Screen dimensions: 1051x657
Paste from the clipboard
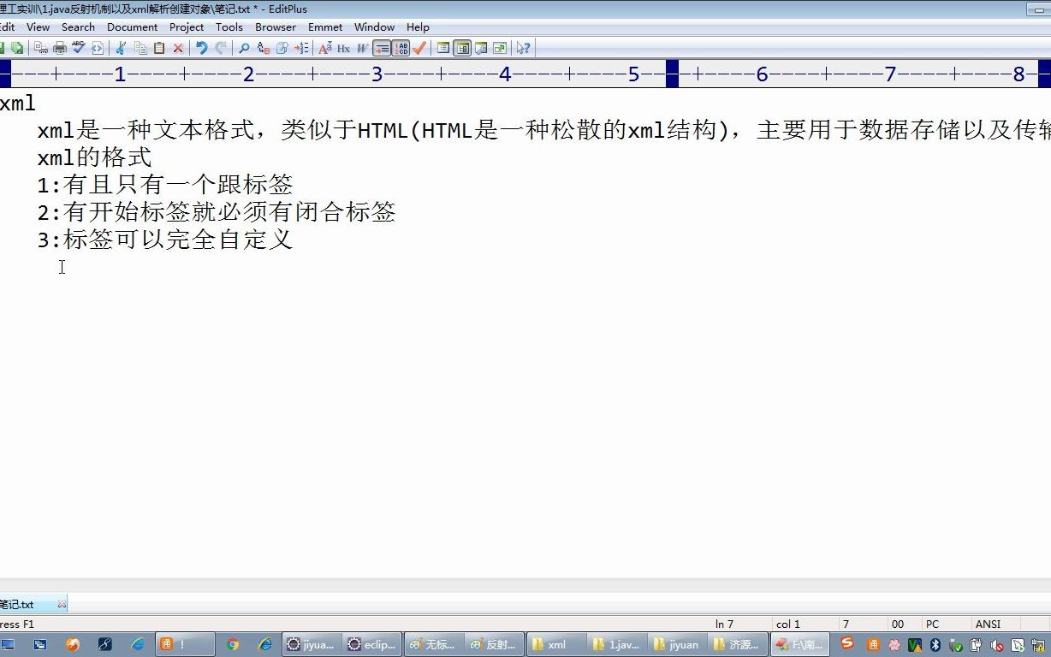pos(160,48)
